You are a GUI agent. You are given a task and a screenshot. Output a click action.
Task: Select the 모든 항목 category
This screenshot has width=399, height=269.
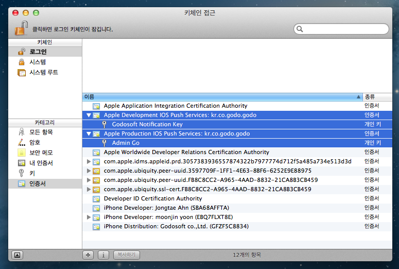[45, 132]
